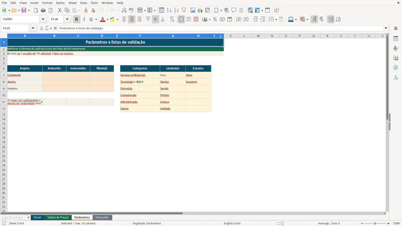Format the cell as percent
Image resolution: width=402 pixels, height=226 pixels.
215,19
